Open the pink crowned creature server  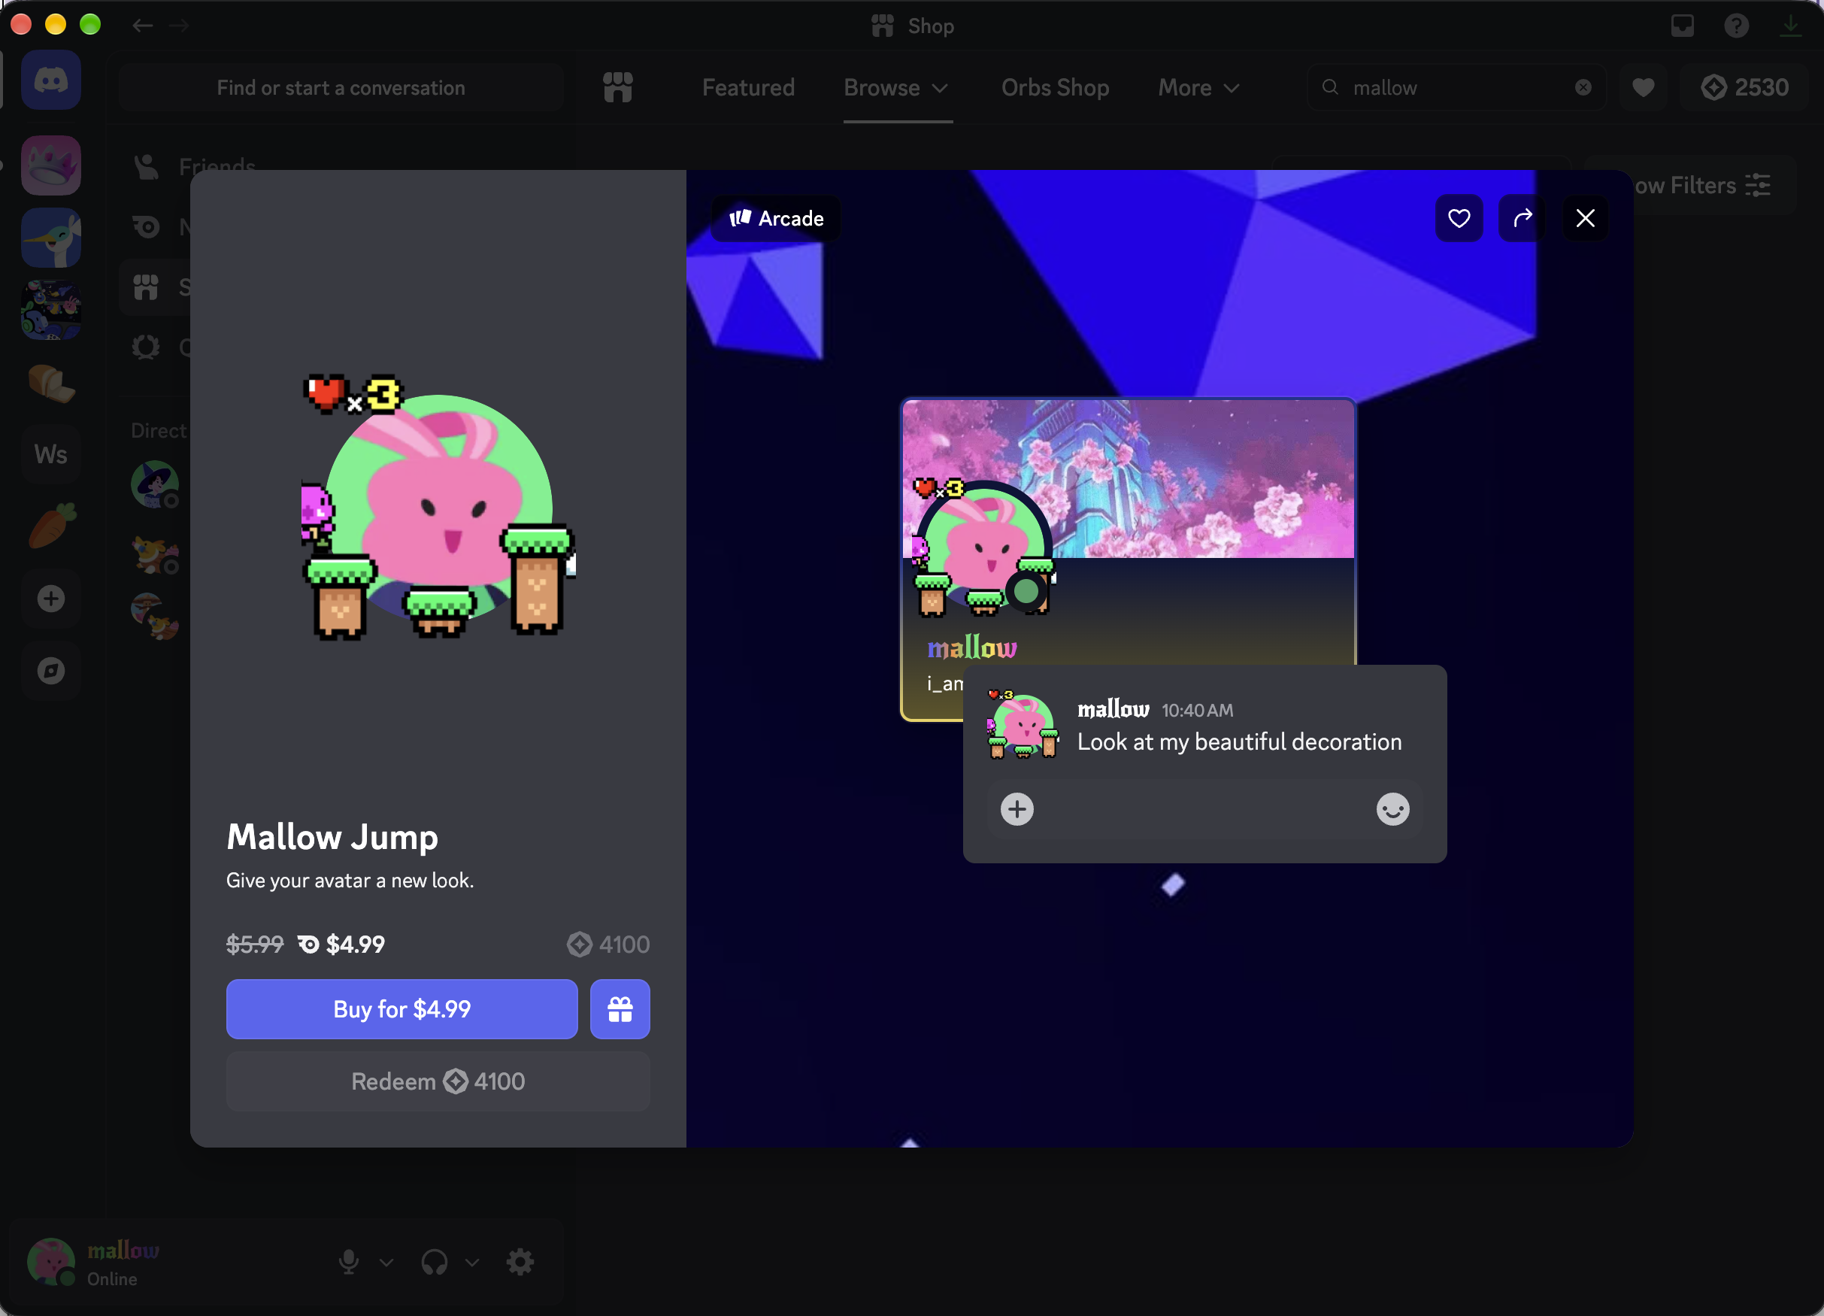click(x=50, y=165)
